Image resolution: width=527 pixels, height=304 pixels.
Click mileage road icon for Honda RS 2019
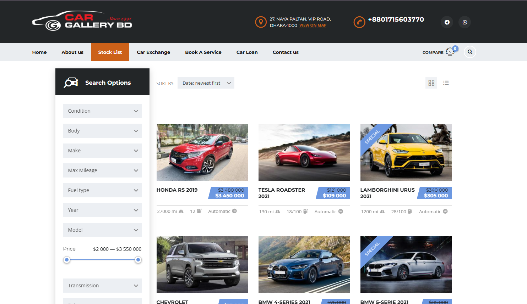[x=181, y=211]
